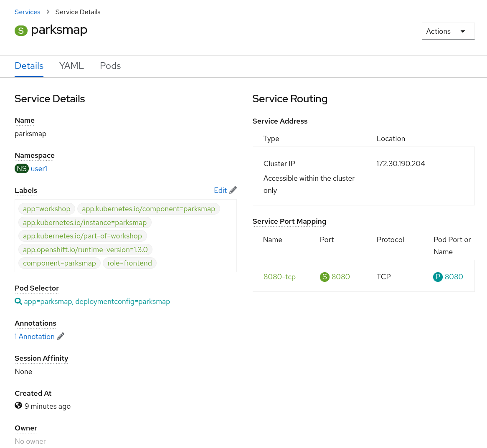The image size is (487, 448).
Task: Click the parksmap Service badge icon
Action: [x=21, y=30]
